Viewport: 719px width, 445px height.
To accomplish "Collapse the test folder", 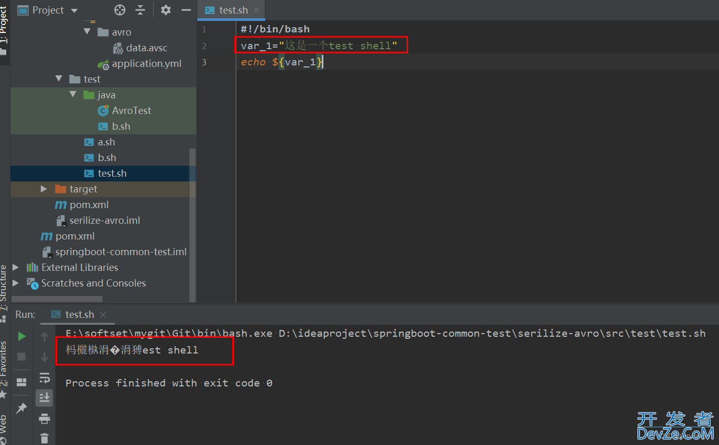I will coord(59,79).
